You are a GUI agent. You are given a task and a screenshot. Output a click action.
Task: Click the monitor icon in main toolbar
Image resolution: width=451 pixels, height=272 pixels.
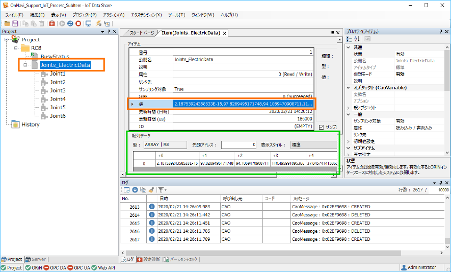click(x=88, y=23)
